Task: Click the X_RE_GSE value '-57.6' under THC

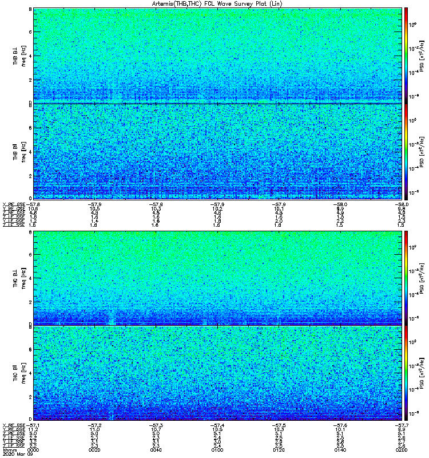Action: click(x=340, y=425)
